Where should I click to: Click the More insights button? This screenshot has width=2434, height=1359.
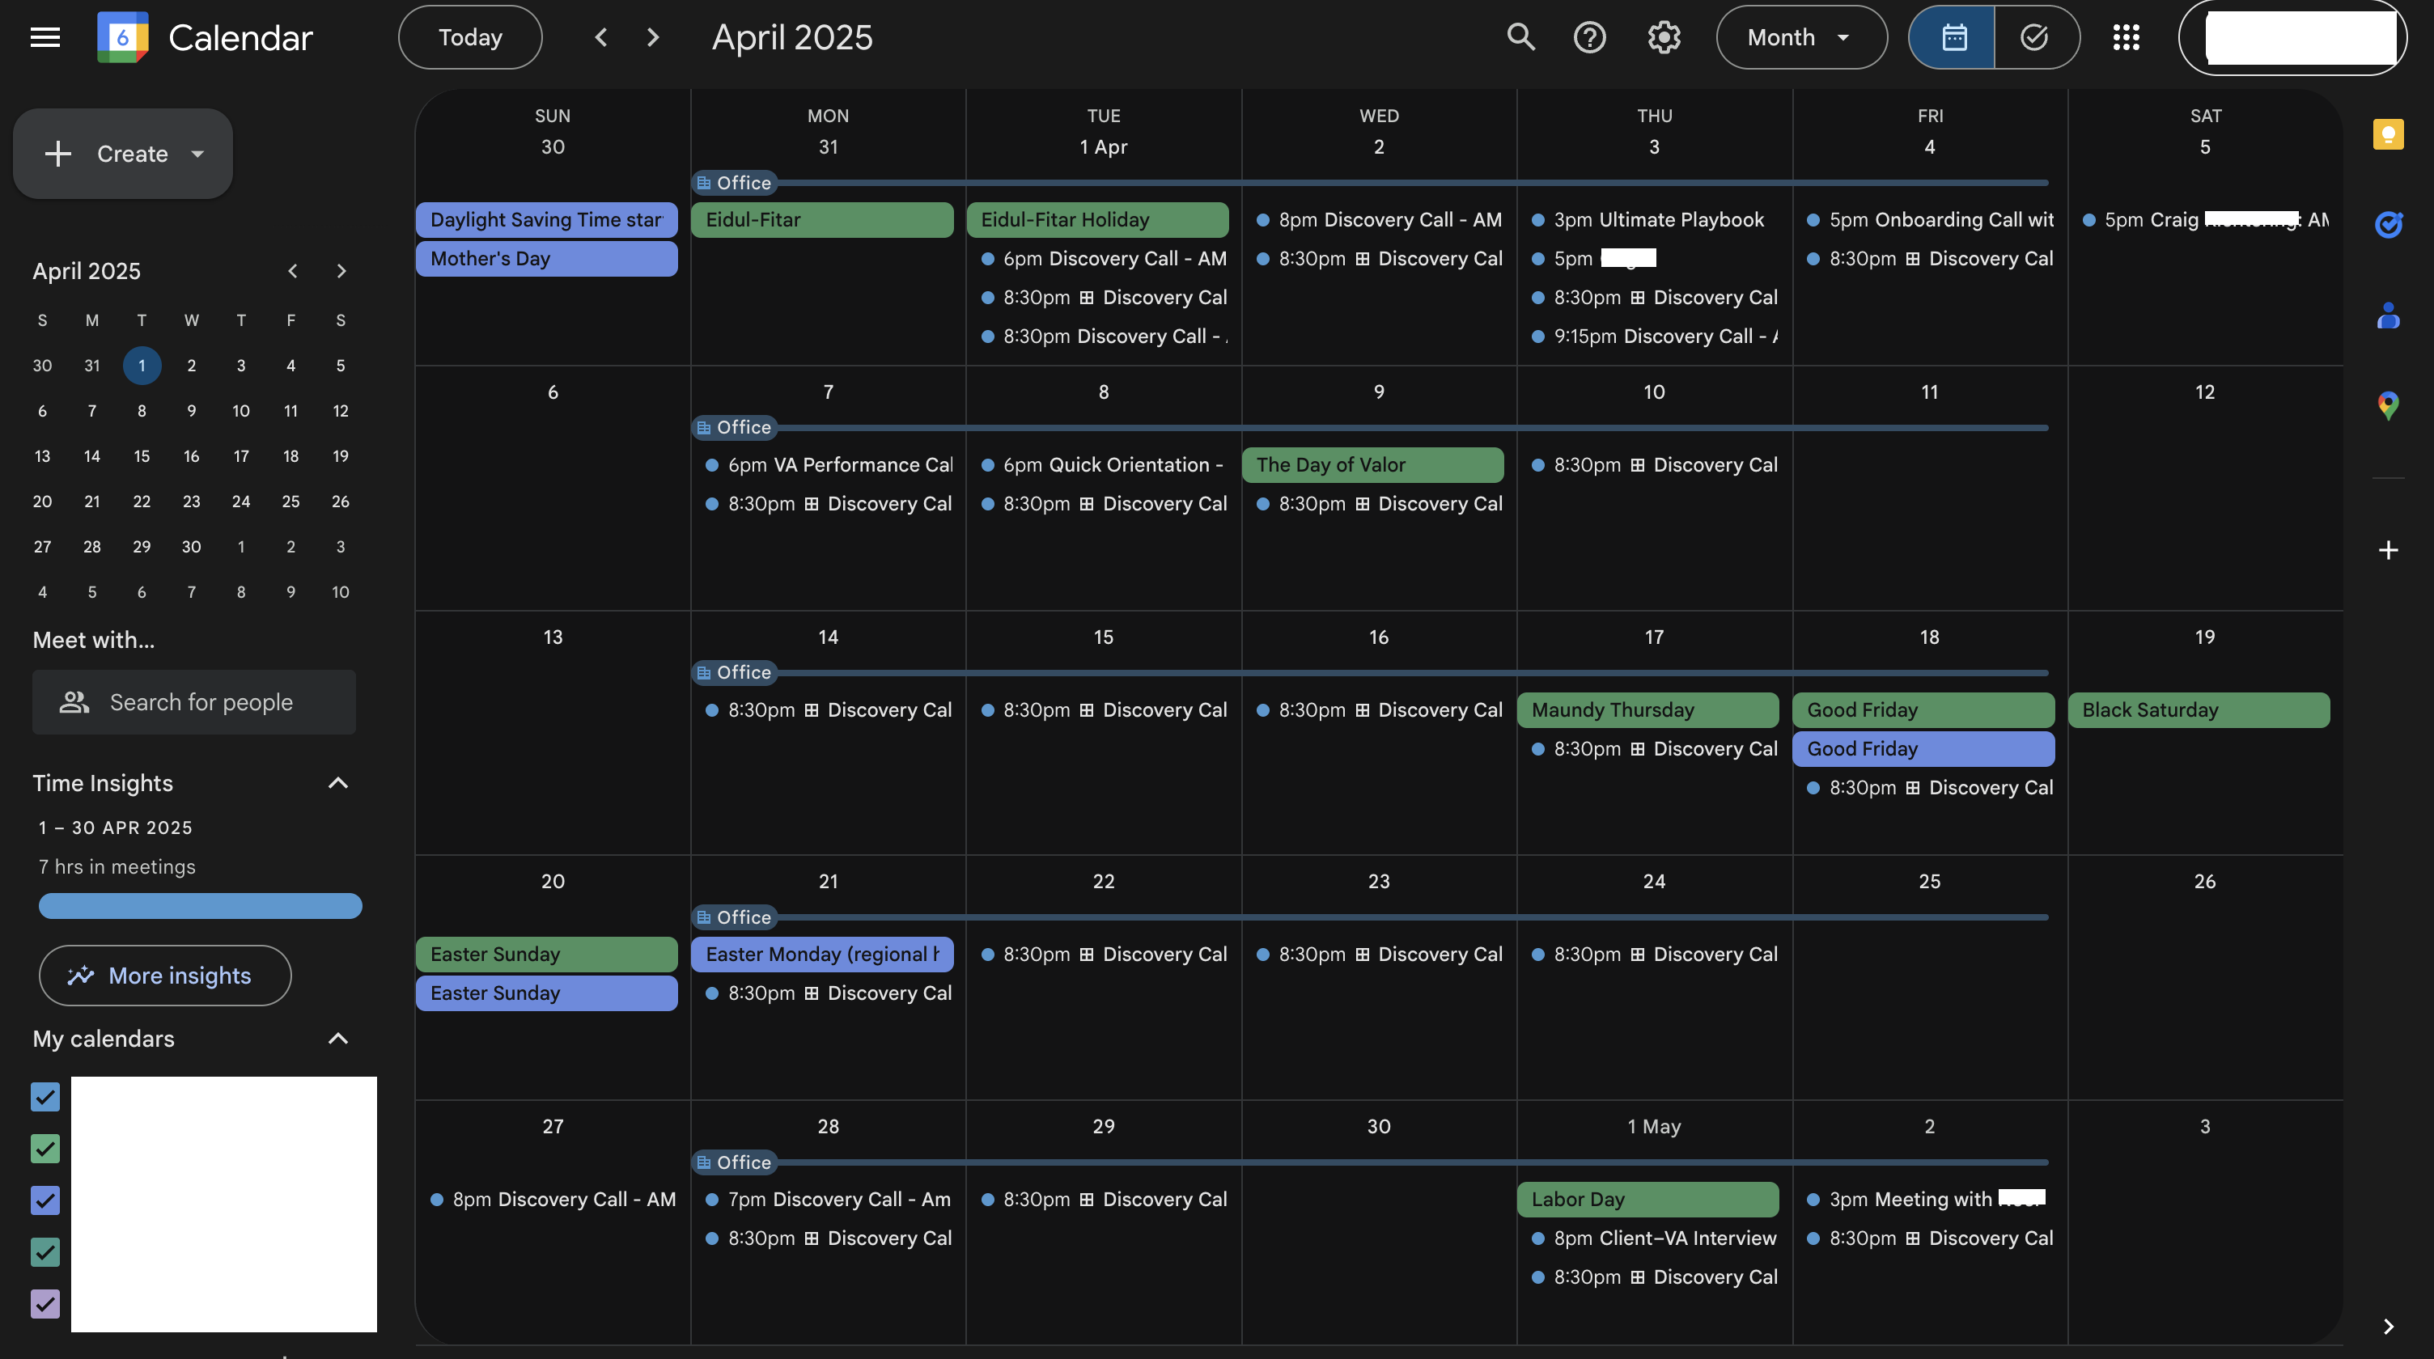point(164,976)
